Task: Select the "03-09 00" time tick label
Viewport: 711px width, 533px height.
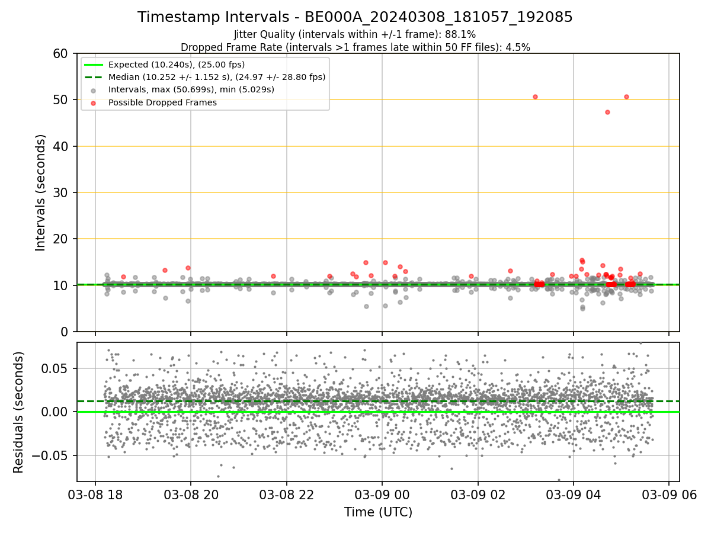Action: point(382,495)
